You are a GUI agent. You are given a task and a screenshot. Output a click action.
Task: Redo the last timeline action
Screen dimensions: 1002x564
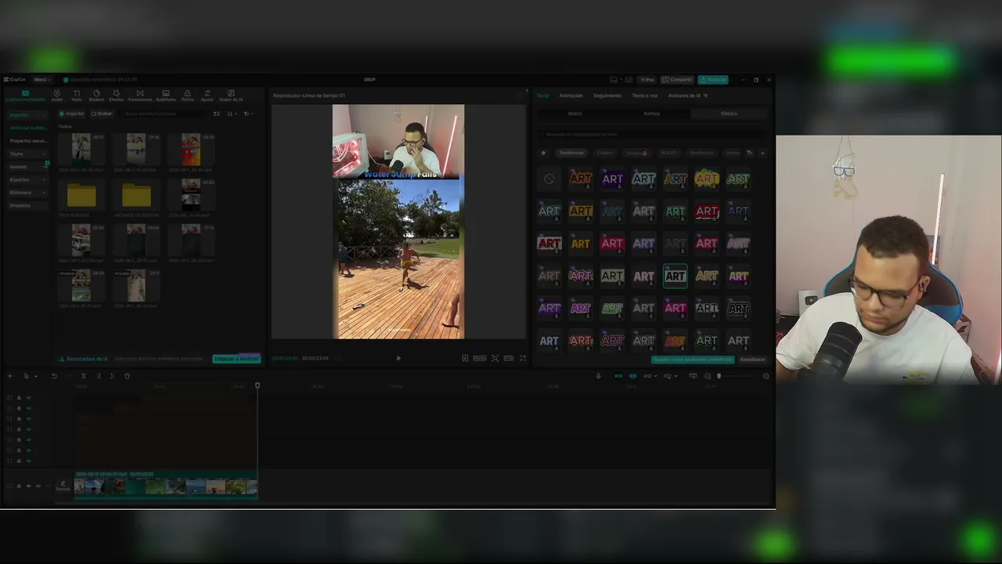pos(67,376)
